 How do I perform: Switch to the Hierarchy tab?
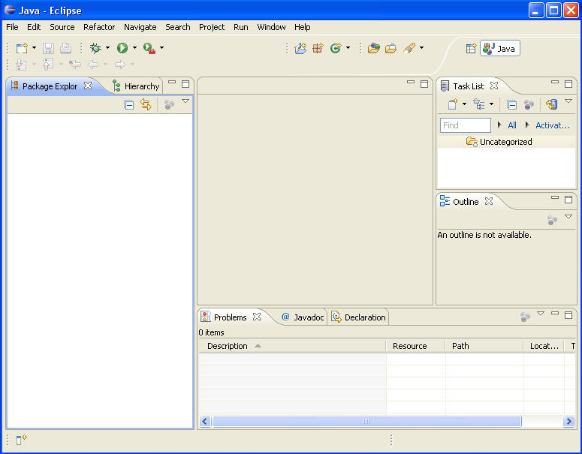point(137,86)
